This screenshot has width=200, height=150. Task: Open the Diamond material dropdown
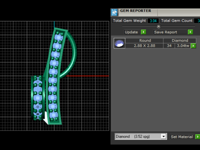[x=164, y=136]
